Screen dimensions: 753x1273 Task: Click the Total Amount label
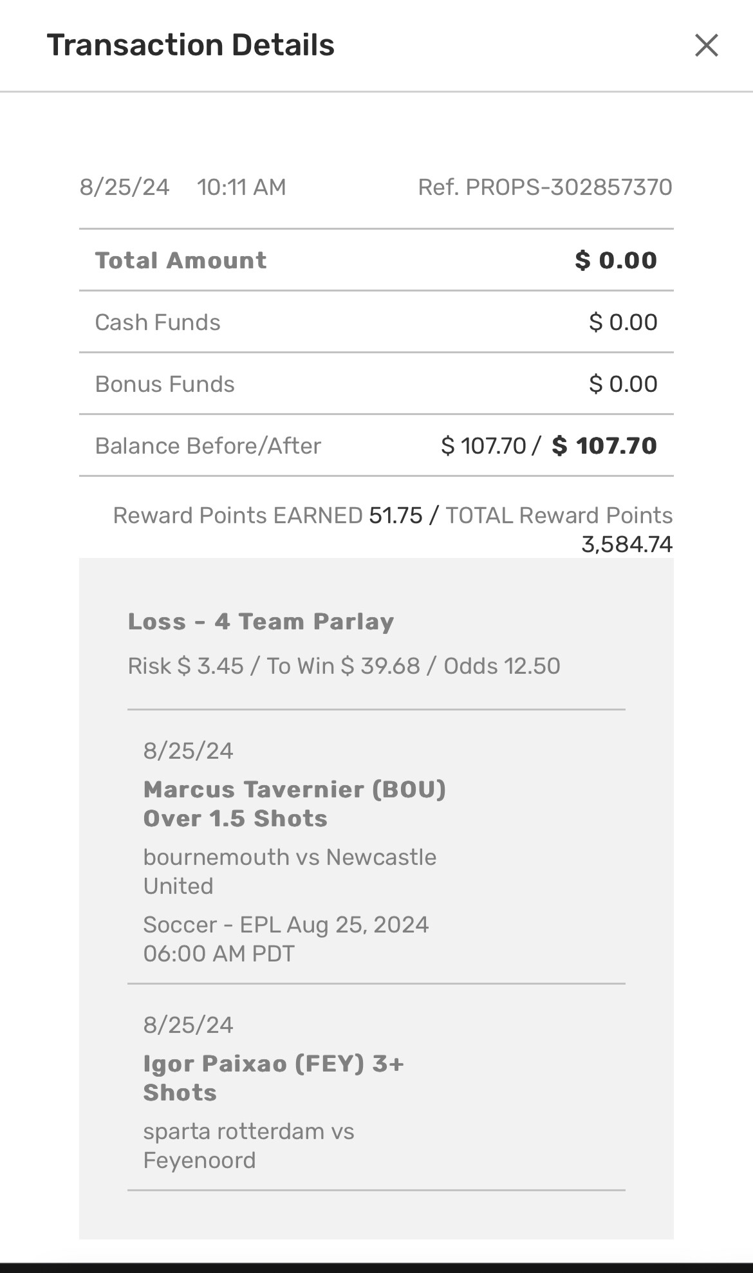[180, 261]
